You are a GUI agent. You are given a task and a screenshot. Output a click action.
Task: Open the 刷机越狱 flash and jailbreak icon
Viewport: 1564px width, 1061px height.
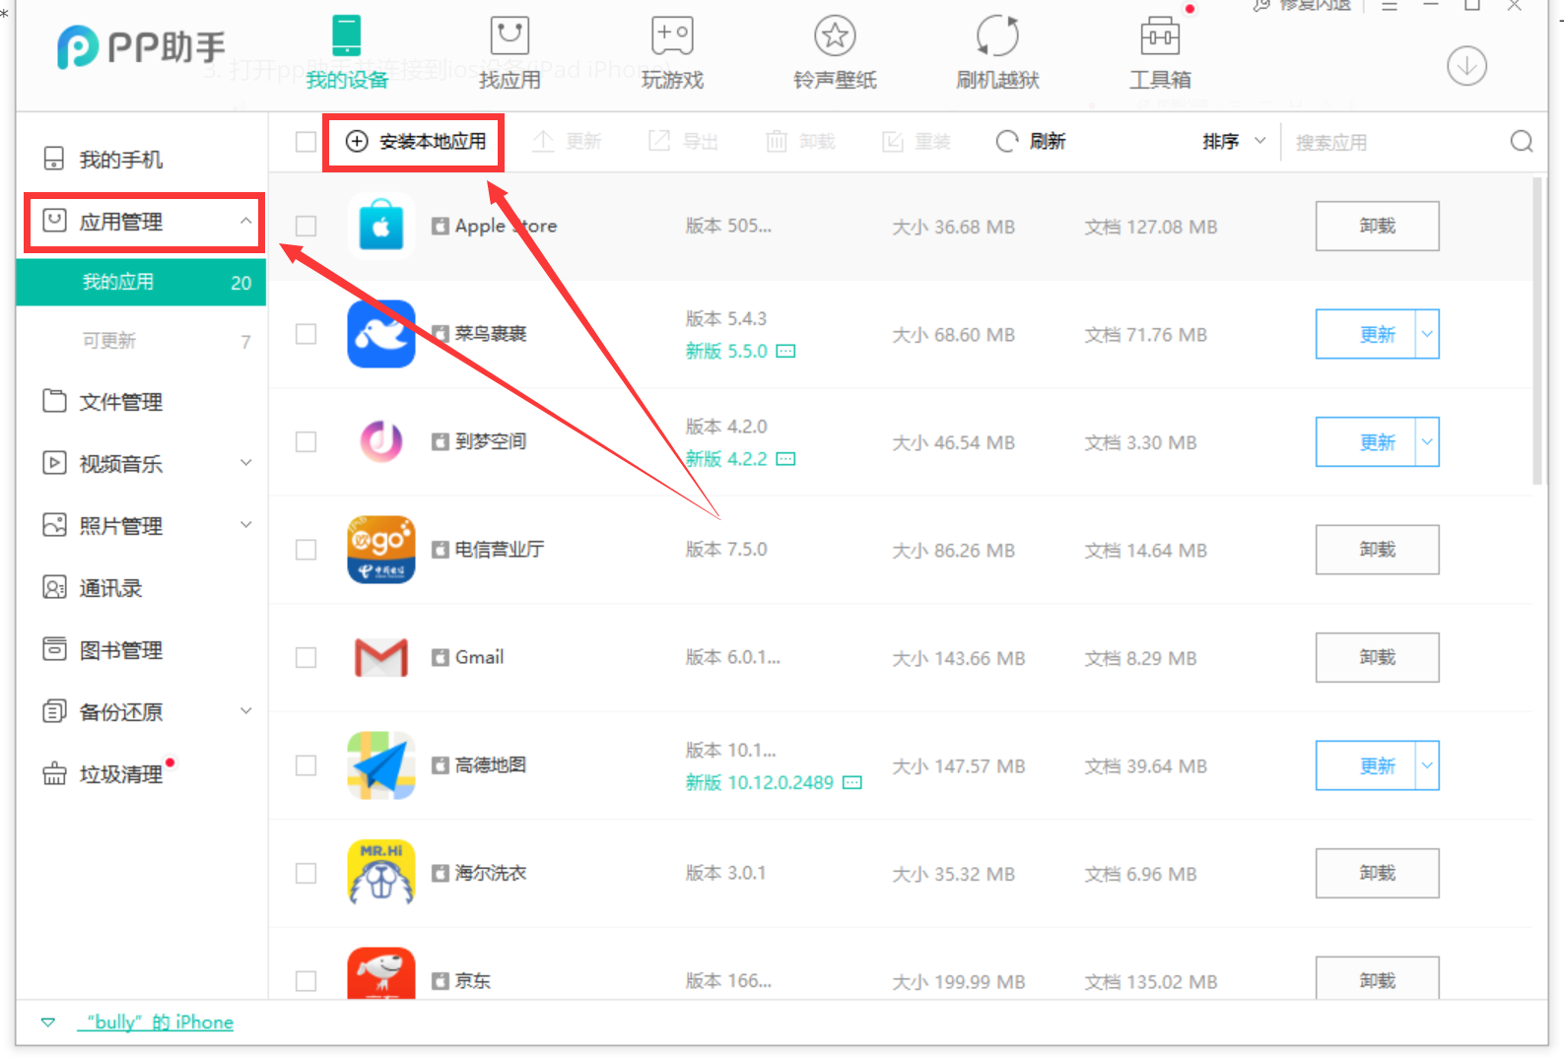997,36
